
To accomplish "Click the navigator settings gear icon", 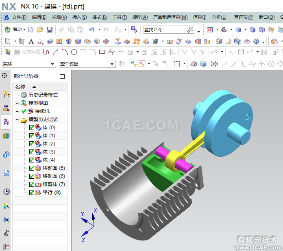I will pyautogui.click(x=4, y=76).
